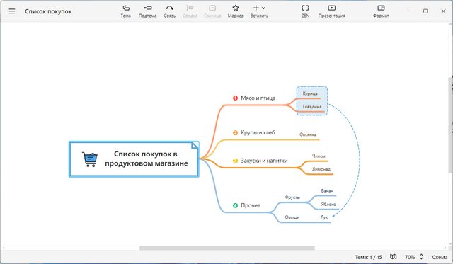Click the red priority 1 marker
453x264 pixels.
tap(235, 98)
